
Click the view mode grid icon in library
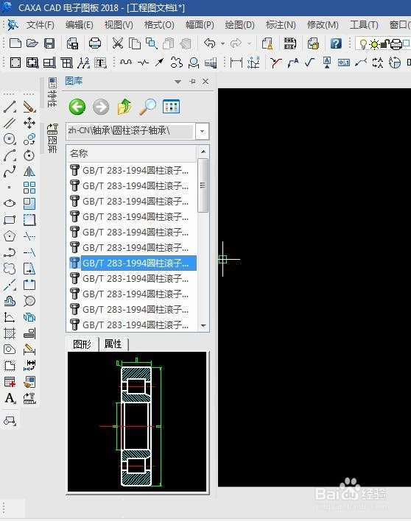pos(171,107)
